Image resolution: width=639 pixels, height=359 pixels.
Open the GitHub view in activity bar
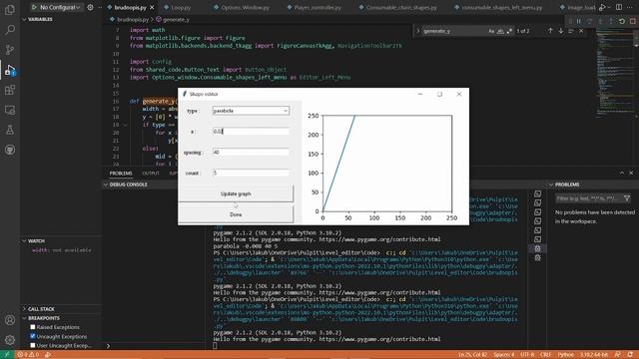pyautogui.click(x=10, y=150)
